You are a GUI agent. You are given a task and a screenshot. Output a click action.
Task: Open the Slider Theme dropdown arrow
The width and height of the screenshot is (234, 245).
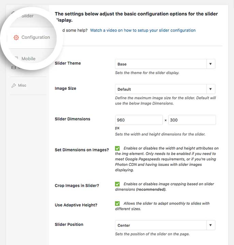[210, 64]
